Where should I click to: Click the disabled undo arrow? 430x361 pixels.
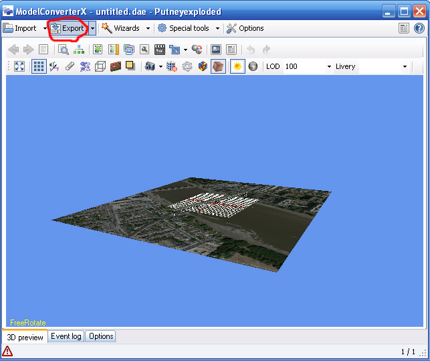click(251, 50)
